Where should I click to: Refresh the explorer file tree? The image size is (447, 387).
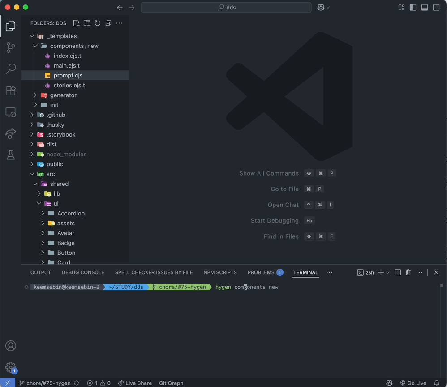tap(98, 23)
